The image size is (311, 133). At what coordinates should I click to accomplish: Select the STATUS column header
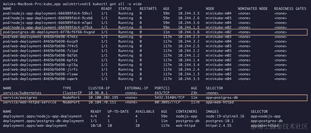[x=124, y=9]
